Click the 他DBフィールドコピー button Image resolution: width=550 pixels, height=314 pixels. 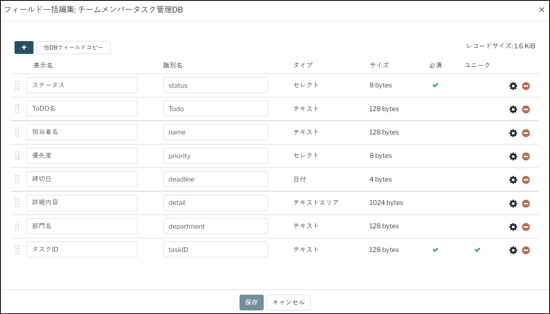73,48
